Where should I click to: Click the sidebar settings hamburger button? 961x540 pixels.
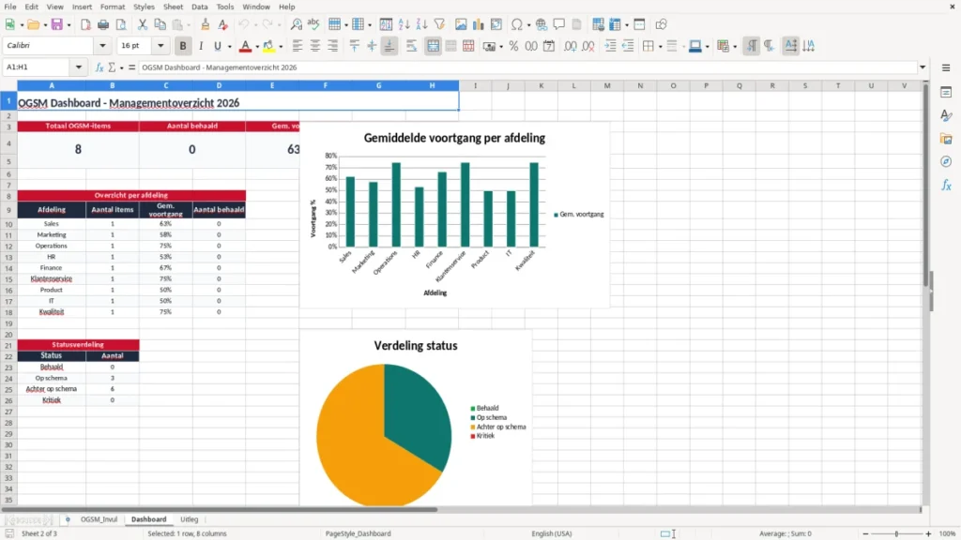[946, 67]
